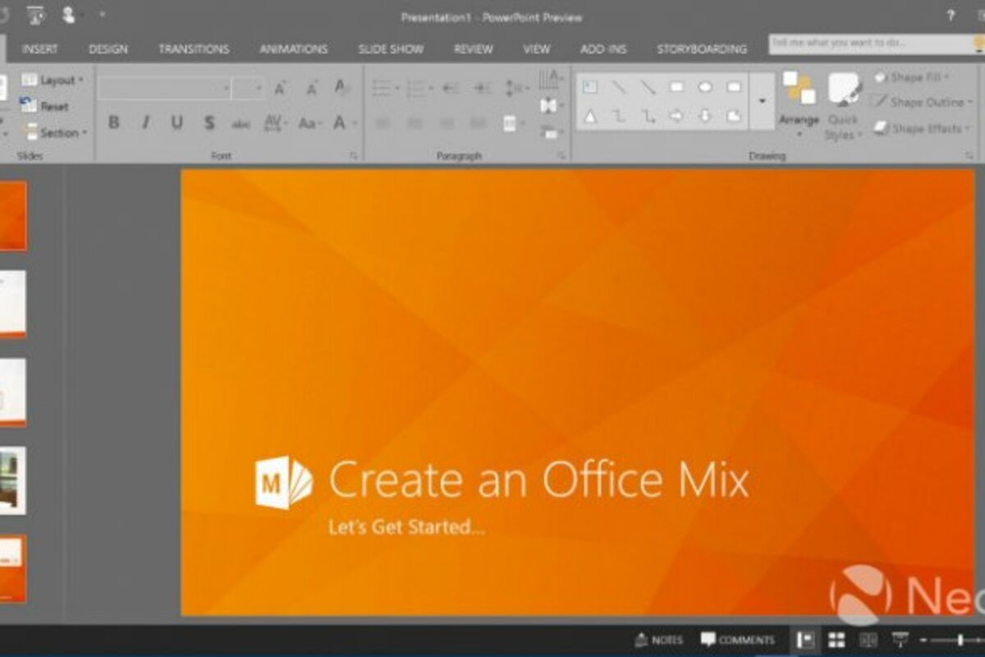Toggle Underline formatting
This screenshot has width=985, height=657.
click(x=176, y=123)
